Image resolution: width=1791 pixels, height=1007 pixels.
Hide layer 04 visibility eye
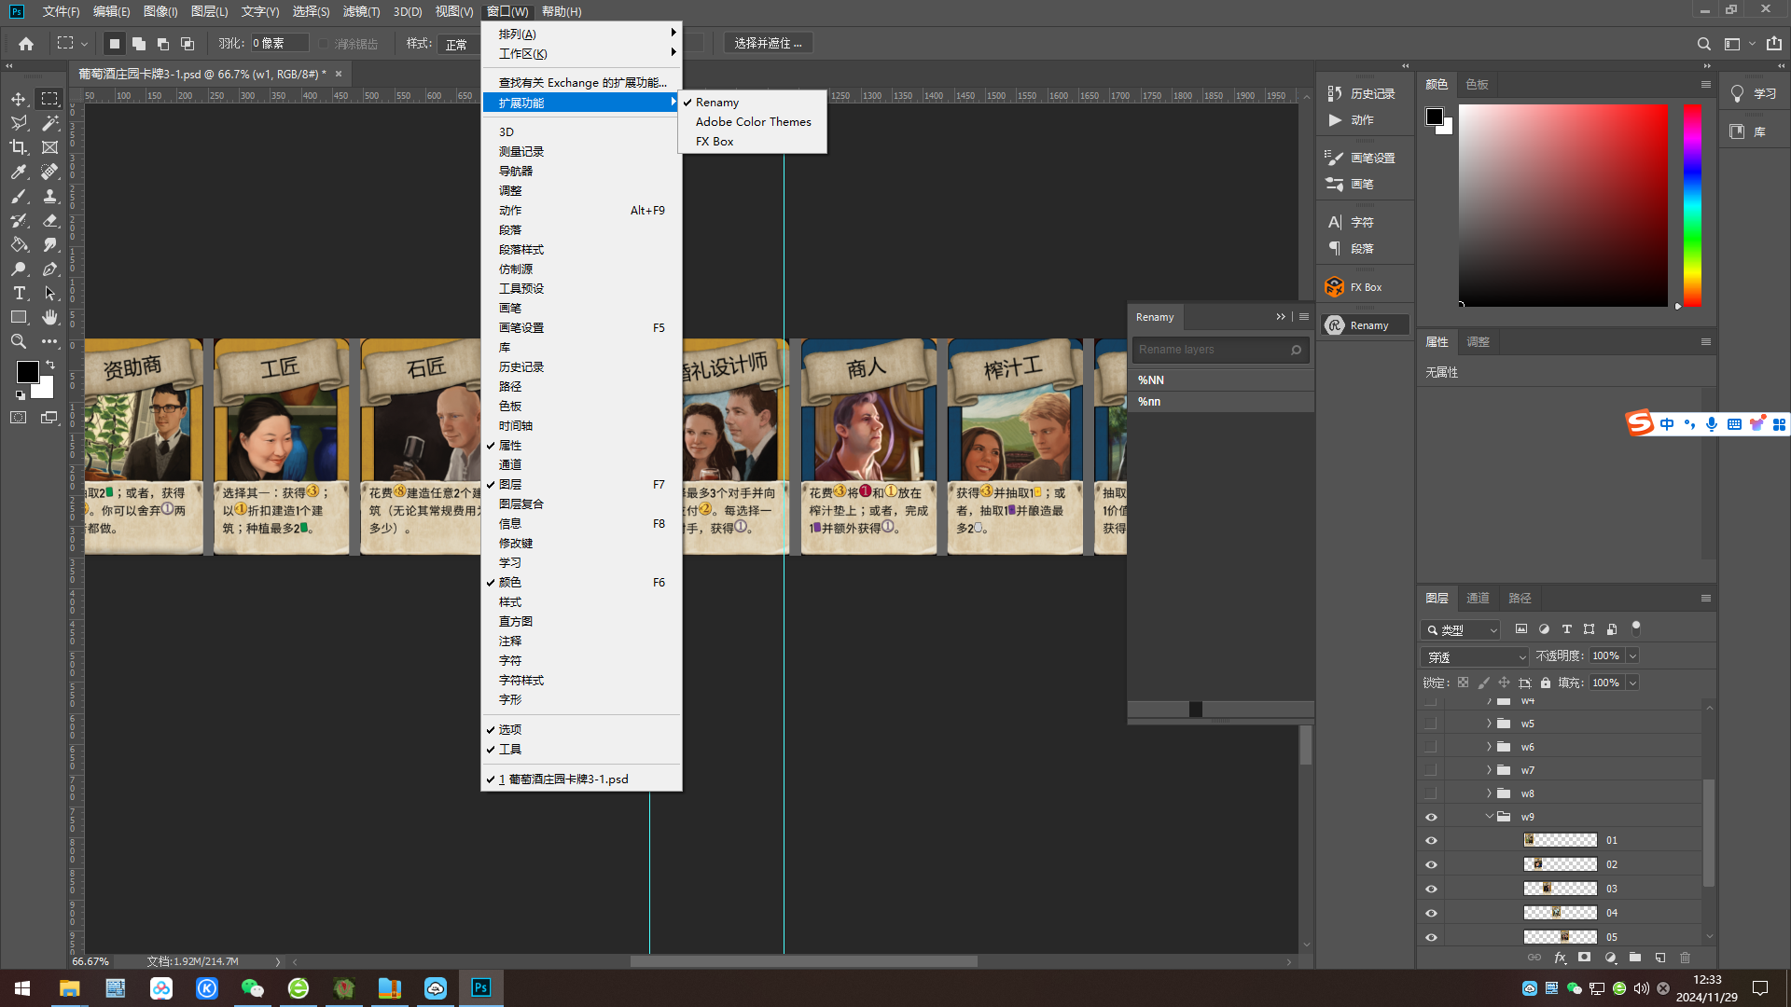[1431, 913]
